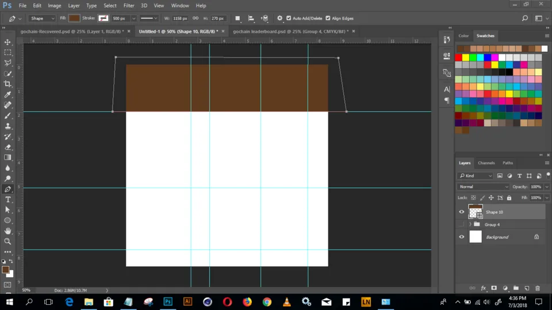The width and height of the screenshot is (552, 310).
Task: Select the Clone Stamp tool
Action: tap(7, 126)
